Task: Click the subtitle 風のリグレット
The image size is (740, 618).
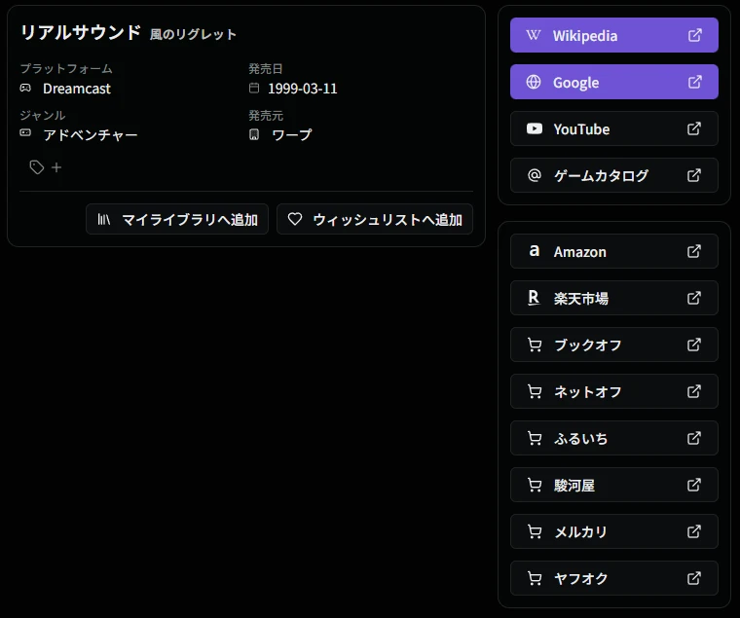Action: coord(193,34)
